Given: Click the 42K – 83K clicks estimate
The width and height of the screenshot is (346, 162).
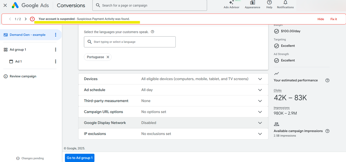Looking at the screenshot, I should pos(290,98).
